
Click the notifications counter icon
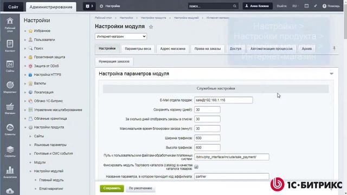pyautogui.click(x=89, y=6)
